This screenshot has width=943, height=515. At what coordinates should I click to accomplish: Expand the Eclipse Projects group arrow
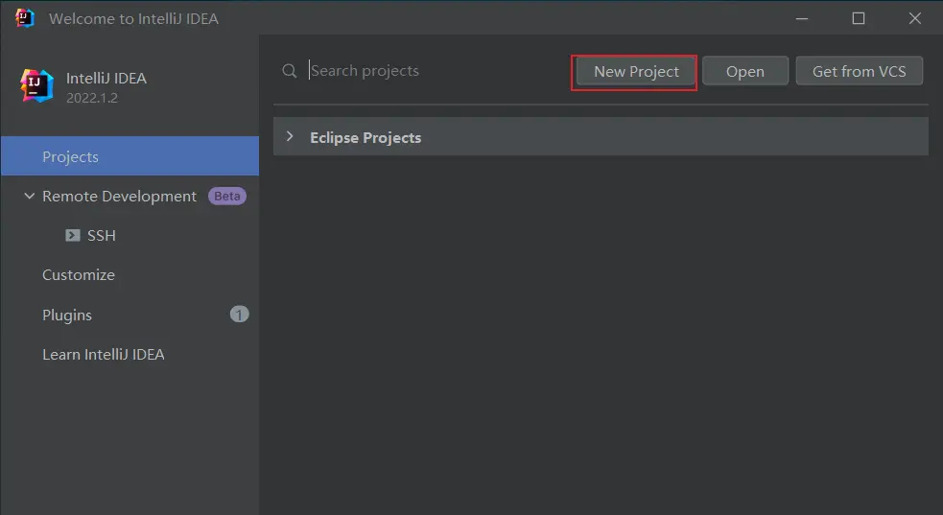point(290,137)
